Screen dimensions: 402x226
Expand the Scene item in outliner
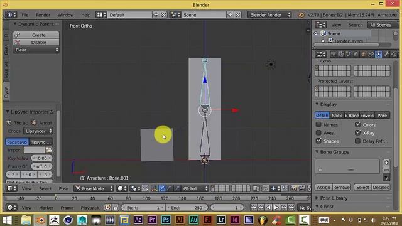[x=316, y=33]
